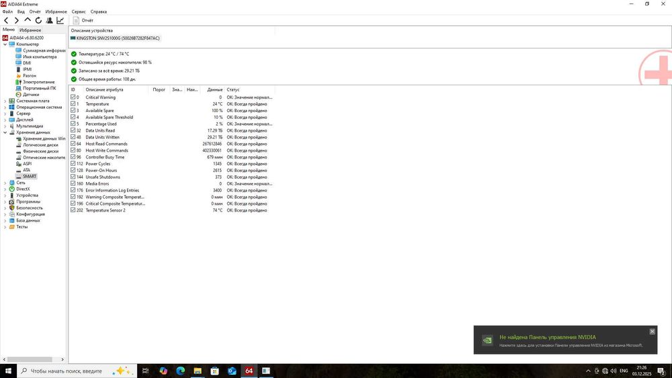Close the NVIDIA control panel notification

click(x=652, y=332)
